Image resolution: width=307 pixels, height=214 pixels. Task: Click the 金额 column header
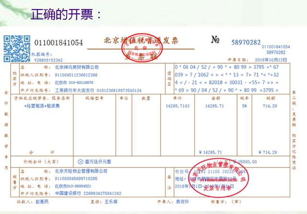pos(216,98)
